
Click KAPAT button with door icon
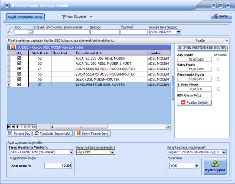pos(221,16)
